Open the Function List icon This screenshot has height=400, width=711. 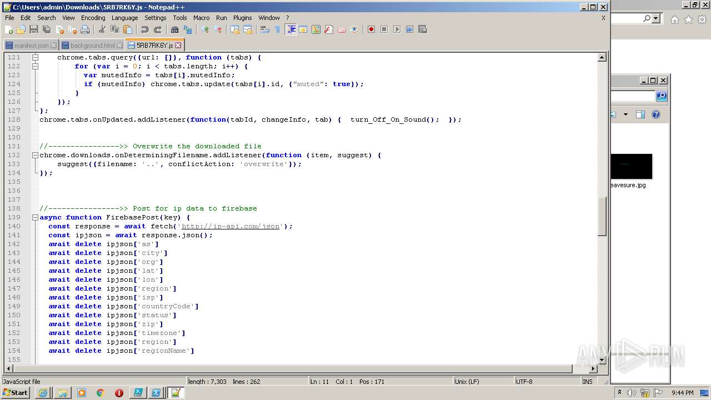(x=329, y=29)
